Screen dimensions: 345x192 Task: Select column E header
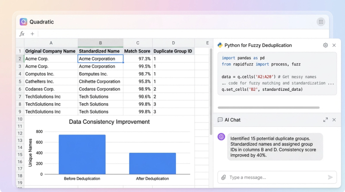[207, 43]
